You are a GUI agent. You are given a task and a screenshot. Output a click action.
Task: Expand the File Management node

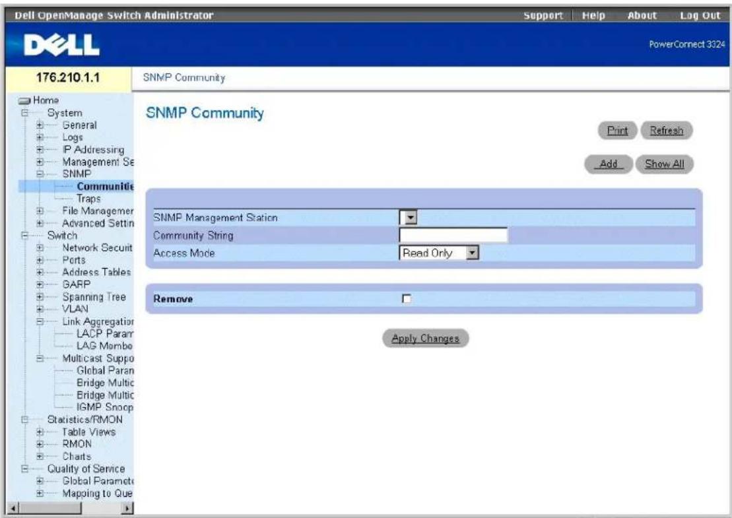coord(40,211)
